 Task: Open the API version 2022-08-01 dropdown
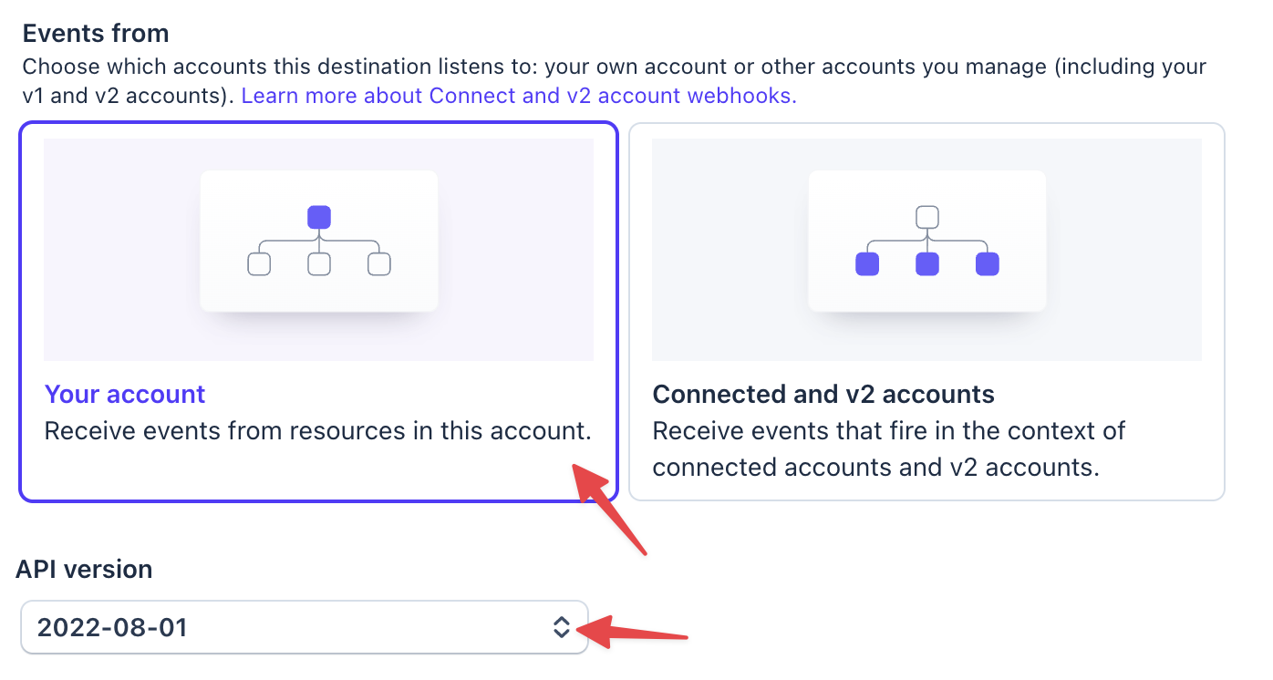[x=292, y=627]
